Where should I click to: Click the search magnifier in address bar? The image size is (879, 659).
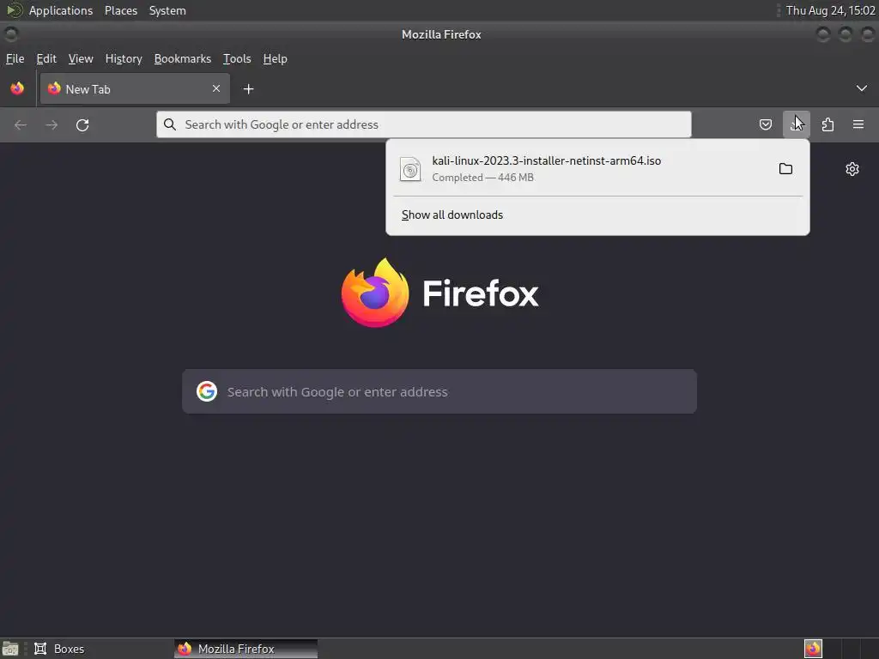[x=170, y=124]
